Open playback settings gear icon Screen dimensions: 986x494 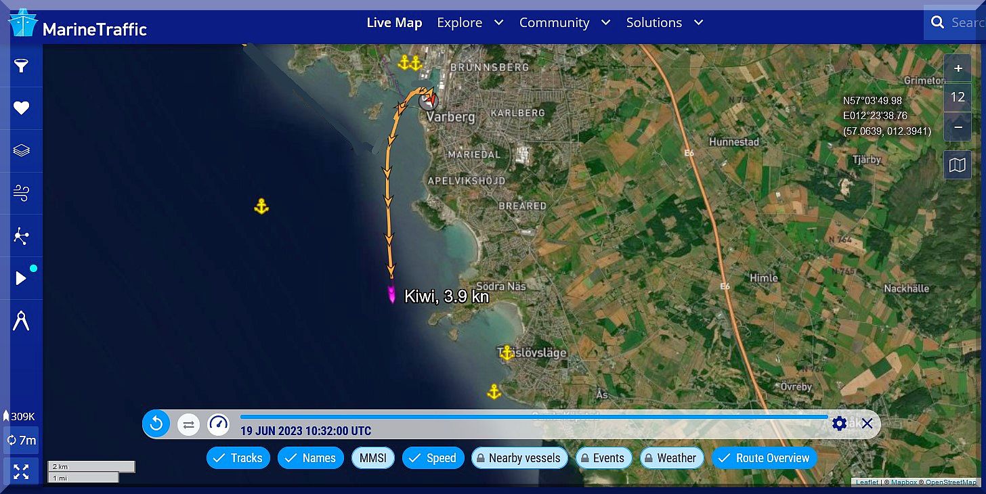point(839,424)
